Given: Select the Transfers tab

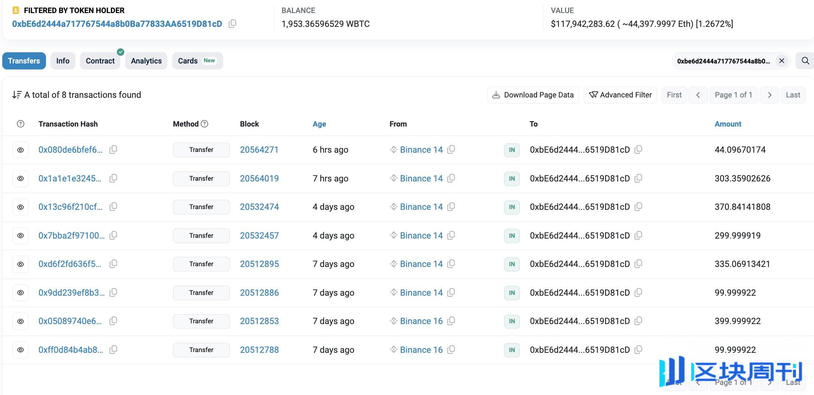Looking at the screenshot, I should click(24, 61).
